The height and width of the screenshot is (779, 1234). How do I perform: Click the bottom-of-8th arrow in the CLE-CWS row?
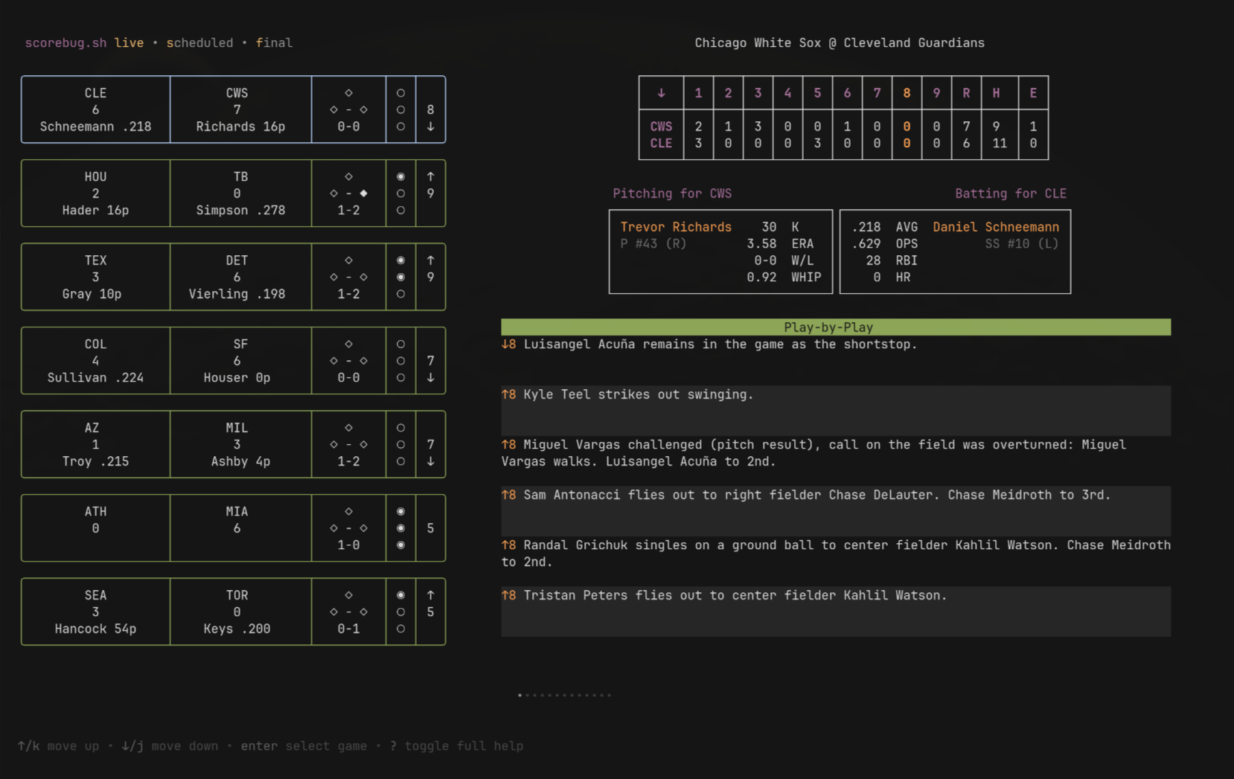[430, 126]
